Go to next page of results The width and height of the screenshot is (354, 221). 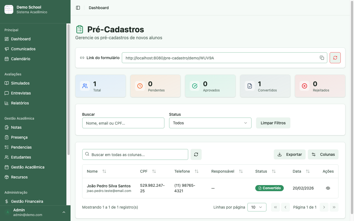(x=324, y=207)
